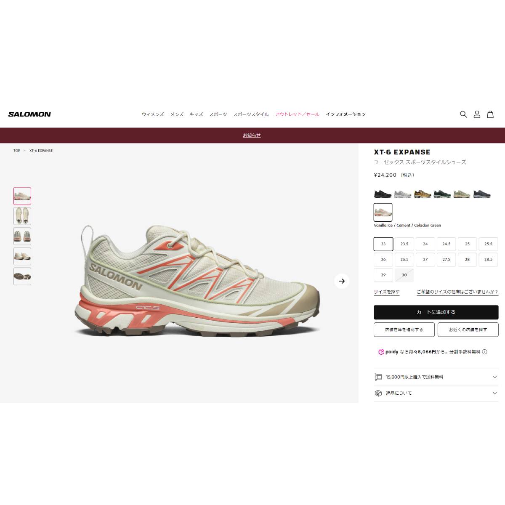Expand the 15,000円 free shipping section chevron

(494, 377)
